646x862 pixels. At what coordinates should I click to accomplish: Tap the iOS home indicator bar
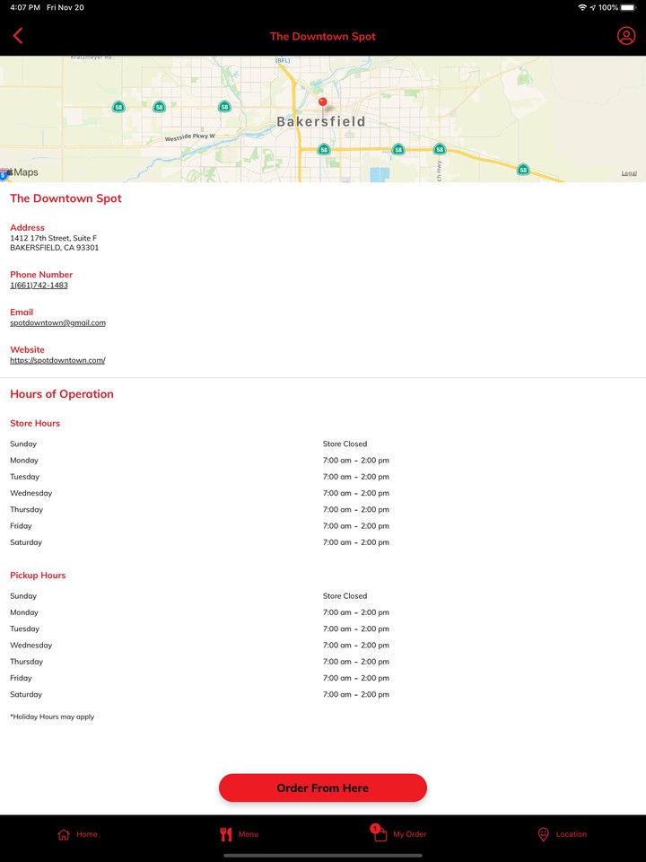323,855
